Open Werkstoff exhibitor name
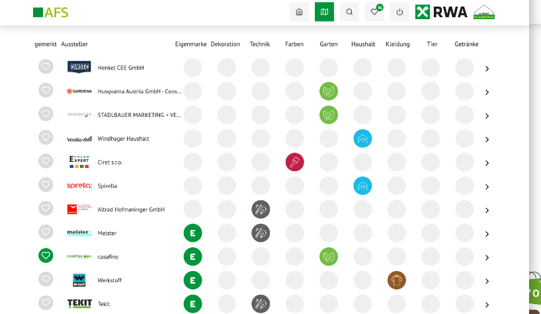Screen dimensions: 541x314 [x=110, y=280]
